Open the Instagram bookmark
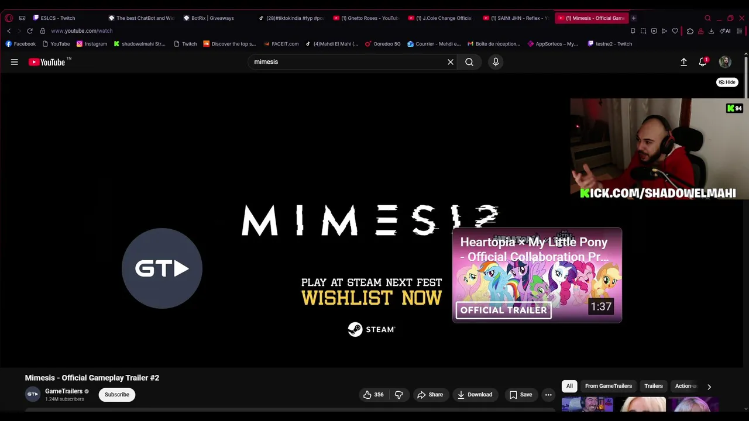This screenshot has width=749, height=421. tap(92, 44)
